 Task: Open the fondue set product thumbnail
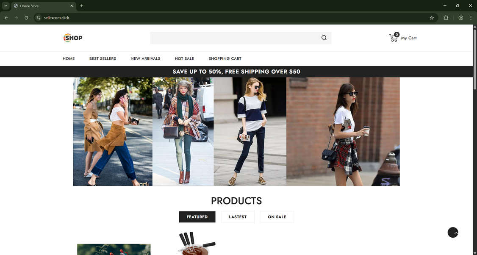tap(197, 243)
